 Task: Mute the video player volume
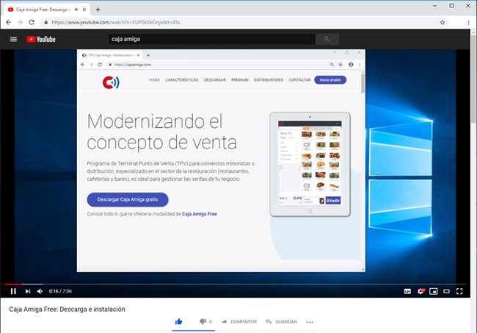click(x=40, y=291)
